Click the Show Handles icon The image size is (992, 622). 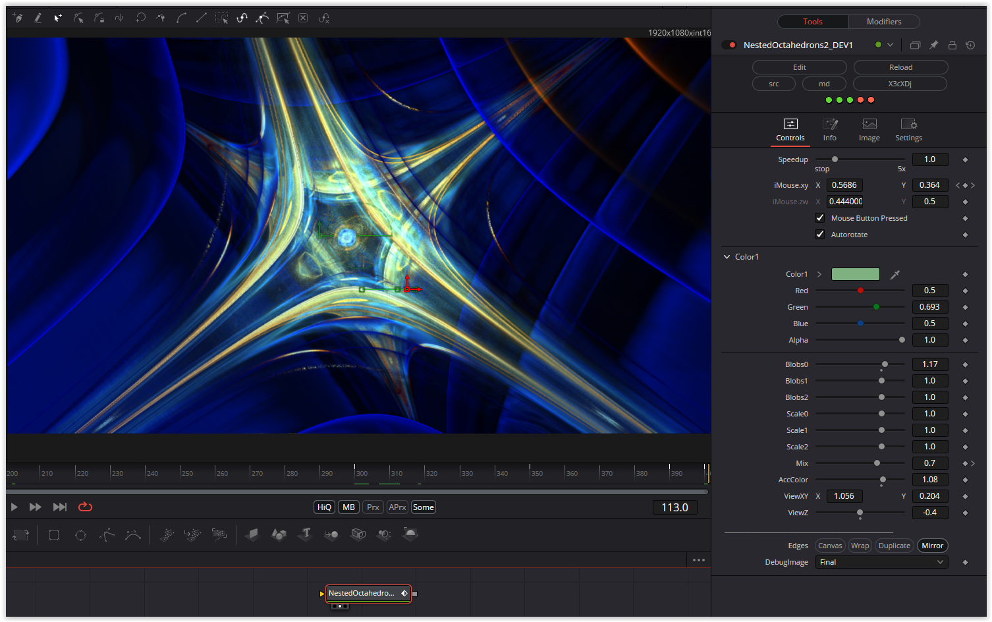(262, 18)
